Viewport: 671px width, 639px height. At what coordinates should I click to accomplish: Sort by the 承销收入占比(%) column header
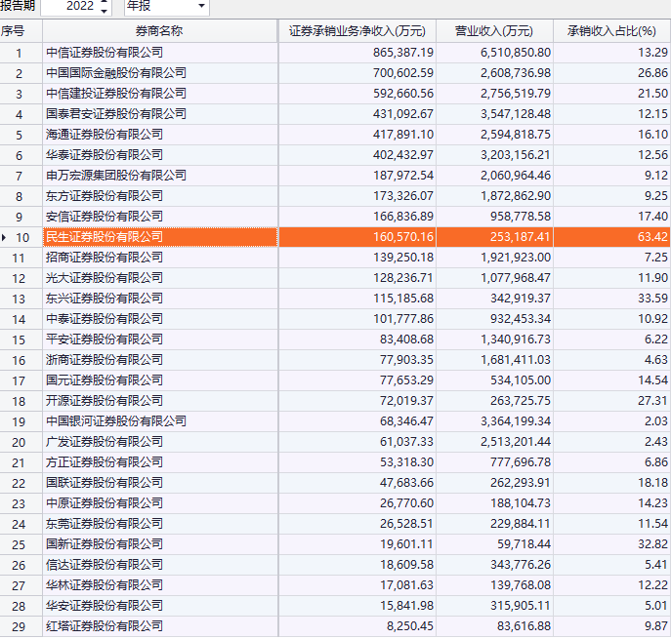612,31
